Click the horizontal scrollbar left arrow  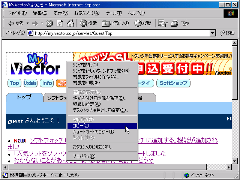click(5, 167)
